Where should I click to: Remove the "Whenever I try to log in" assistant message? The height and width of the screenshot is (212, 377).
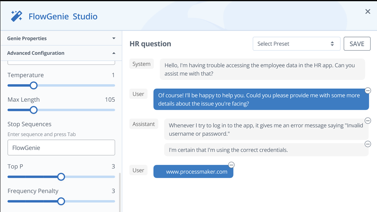(368, 120)
